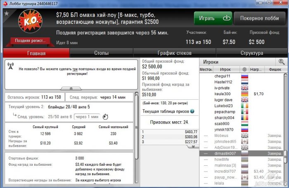289x188 pixels.
Task: Click first place prize $403,77
Action: click(191, 132)
